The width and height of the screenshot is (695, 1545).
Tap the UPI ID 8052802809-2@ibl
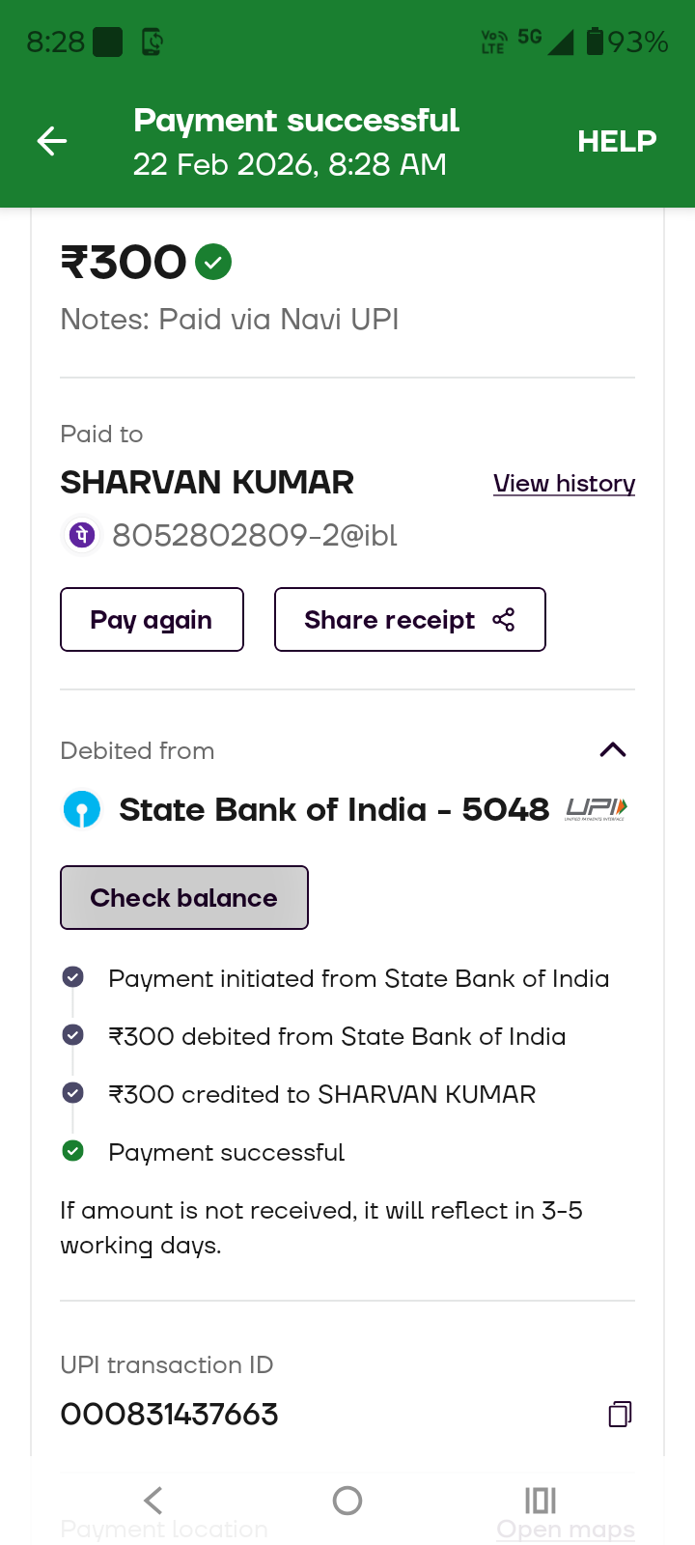[255, 535]
